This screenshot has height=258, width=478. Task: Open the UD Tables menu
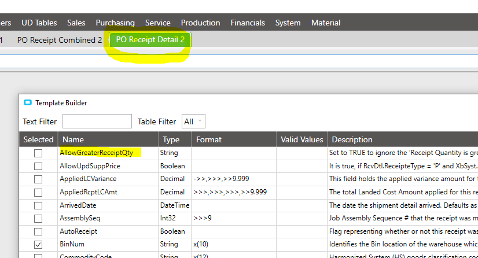coord(39,23)
